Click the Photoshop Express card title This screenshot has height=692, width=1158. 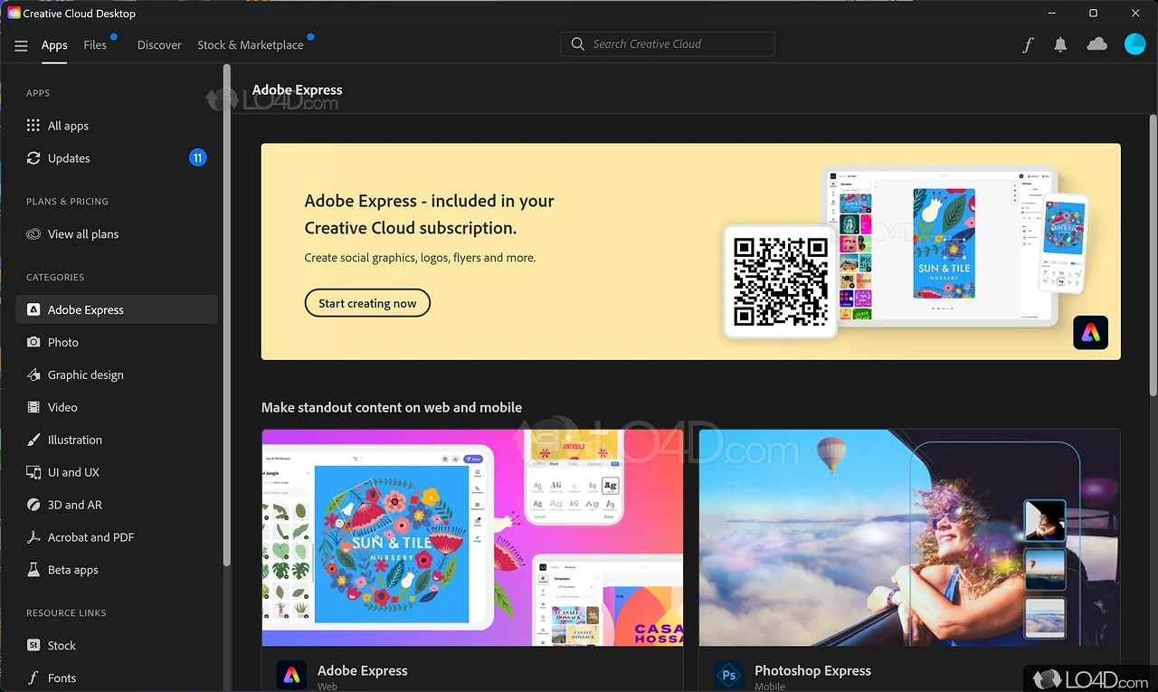[x=812, y=670]
